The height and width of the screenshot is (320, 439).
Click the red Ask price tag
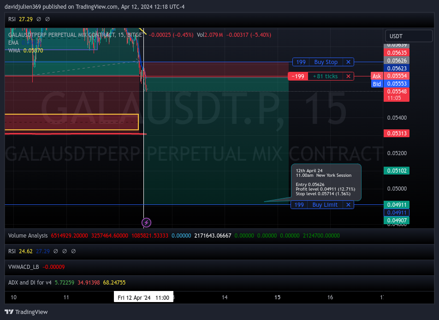click(x=377, y=76)
